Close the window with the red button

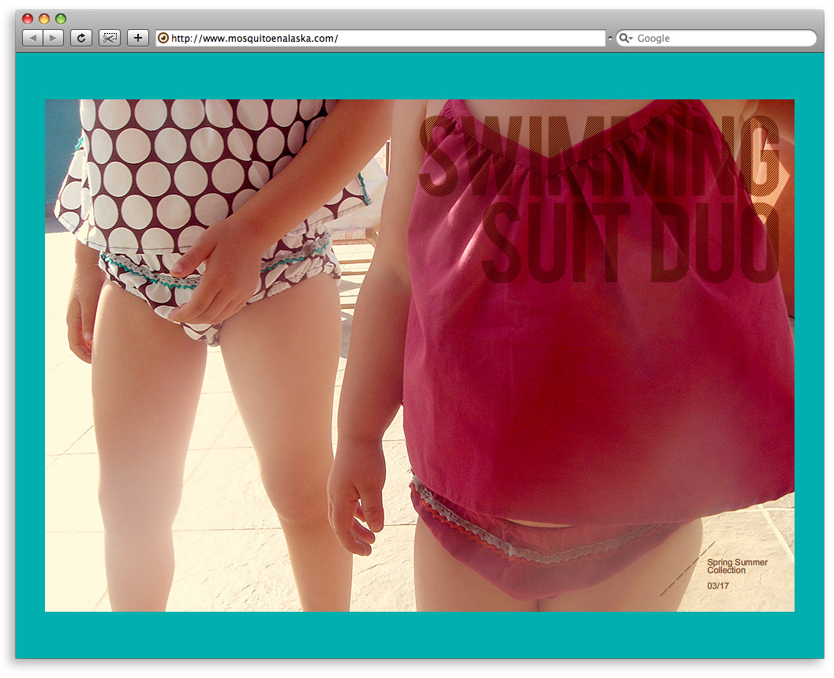(x=28, y=19)
